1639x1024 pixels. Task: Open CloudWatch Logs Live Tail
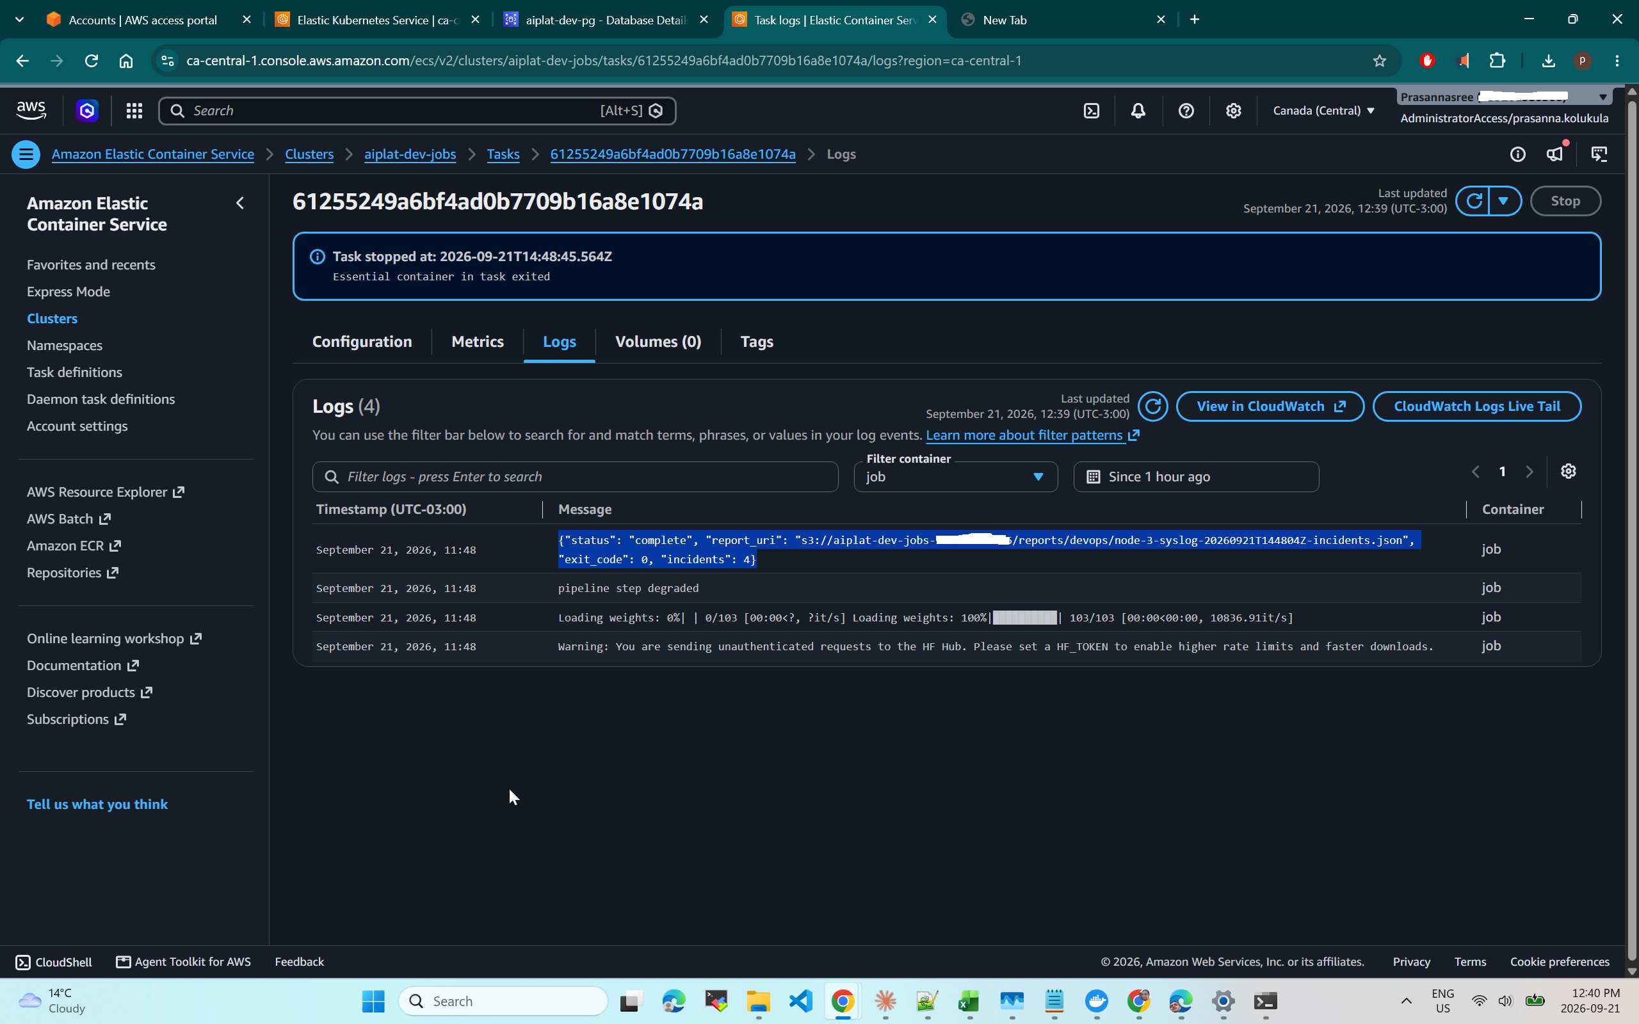click(x=1476, y=406)
